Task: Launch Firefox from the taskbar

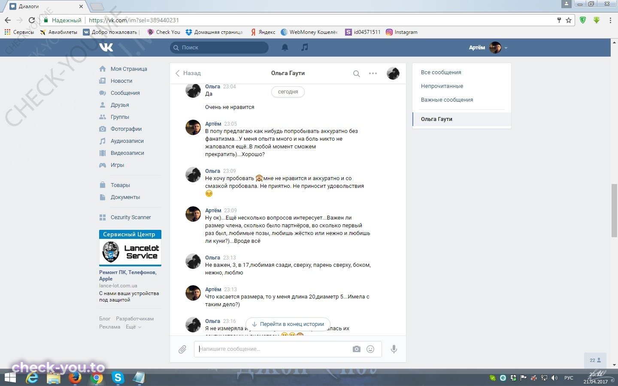Action: click(75, 378)
